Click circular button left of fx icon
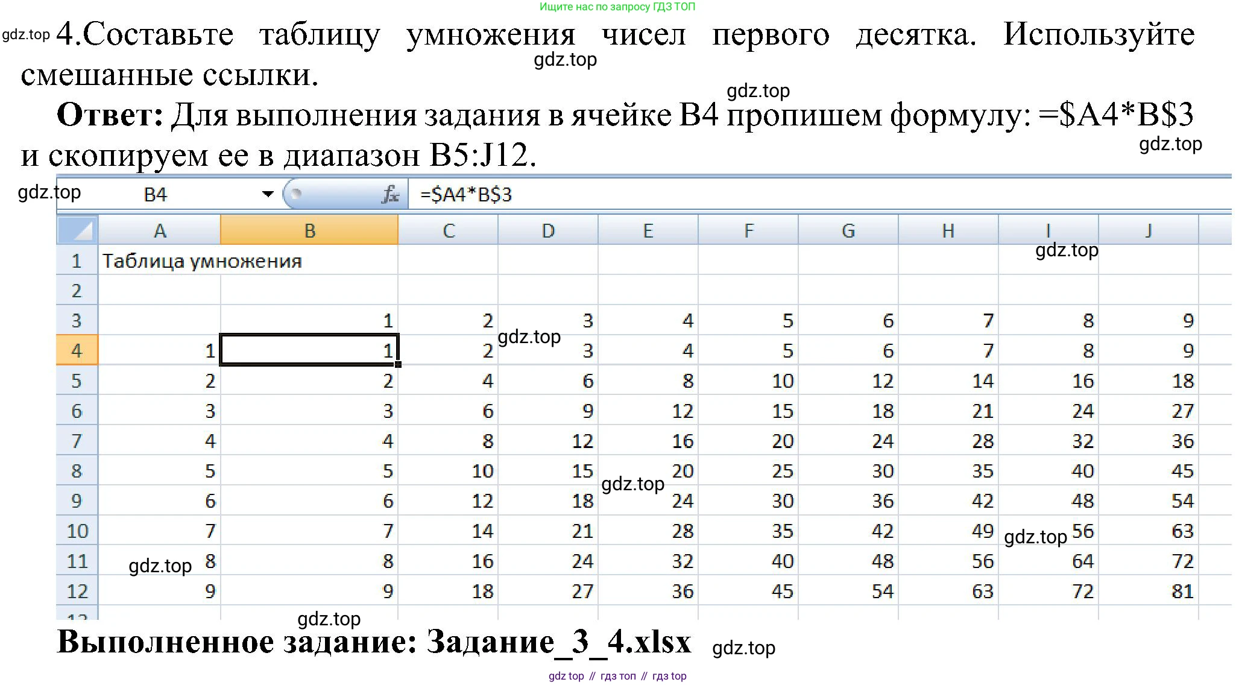 click(x=296, y=194)
